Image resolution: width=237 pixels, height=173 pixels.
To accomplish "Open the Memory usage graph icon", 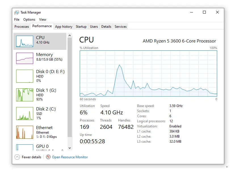I will [x=25, y=58].
